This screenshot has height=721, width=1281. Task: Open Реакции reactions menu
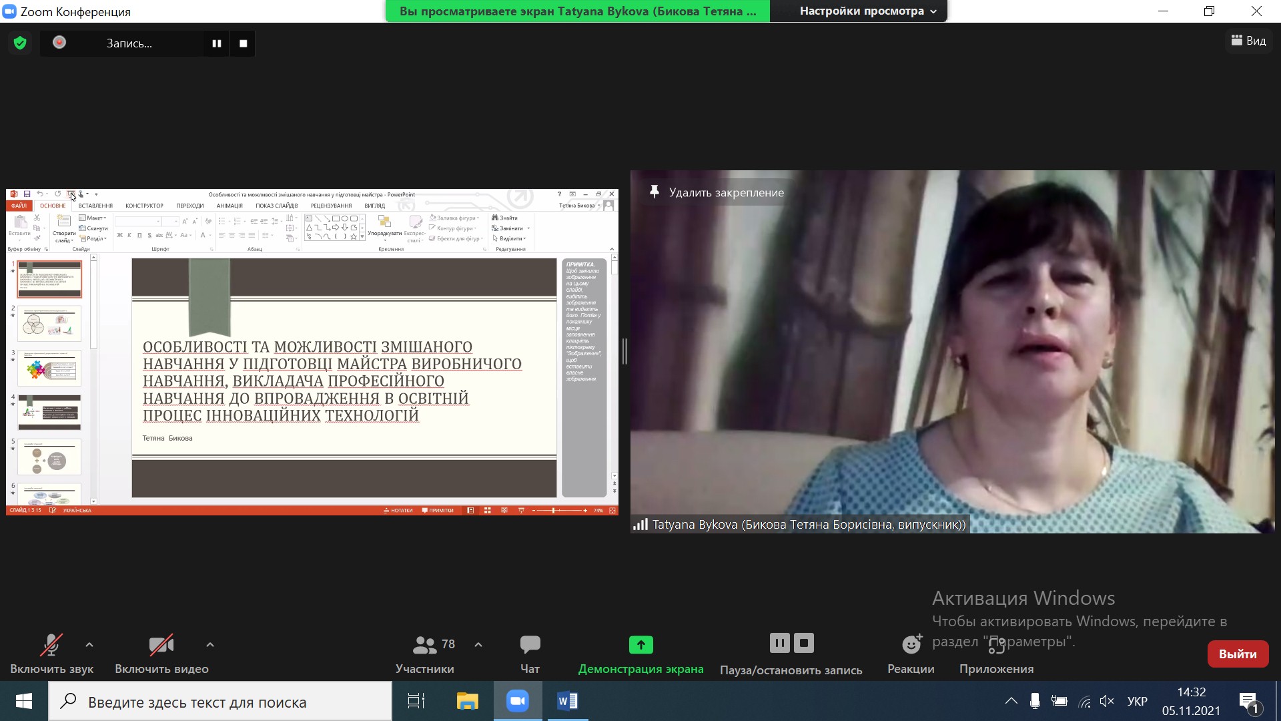coord(911,654)
